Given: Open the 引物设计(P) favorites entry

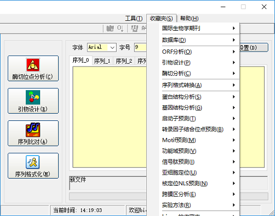Looking at the screenshot, I should (199, 63).
